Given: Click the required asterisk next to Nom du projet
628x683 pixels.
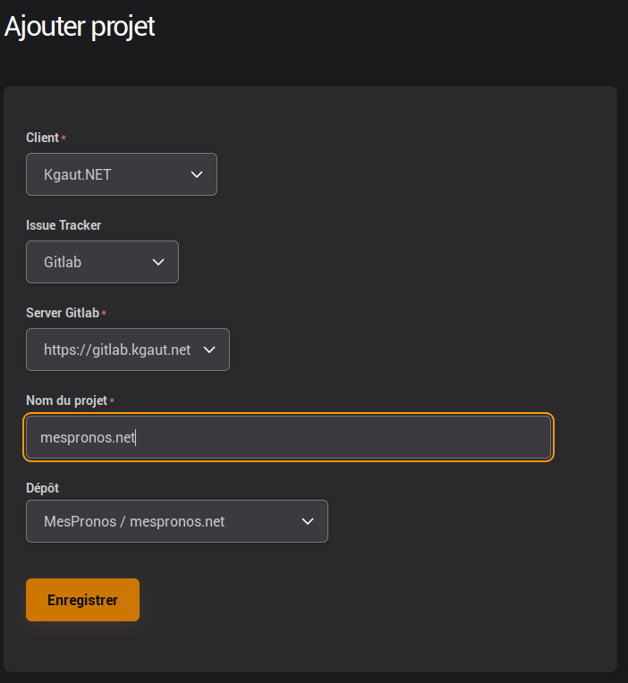Looking at the screenshot, I should coord(112,401).
